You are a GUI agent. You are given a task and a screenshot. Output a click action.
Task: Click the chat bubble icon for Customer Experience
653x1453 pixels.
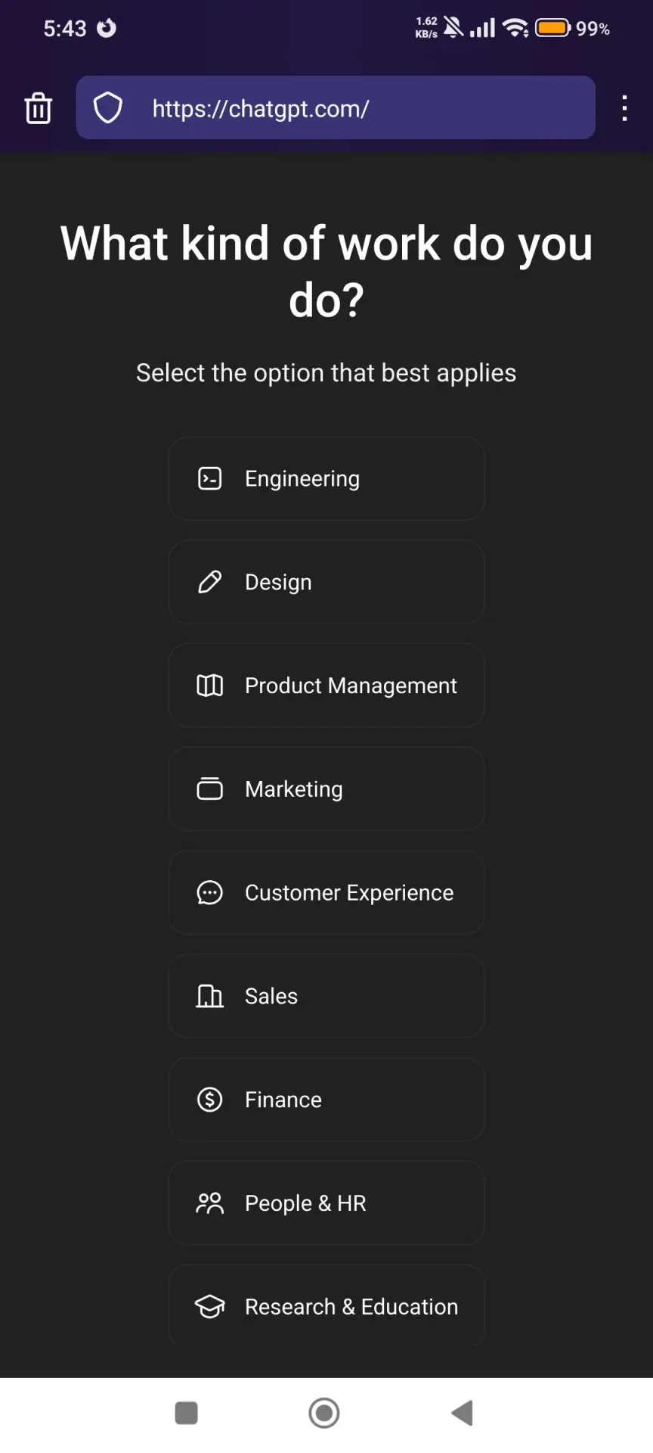(209, 893)
